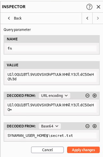Remove the URL encoding decode step
103x157 pixels.
point(88,96)
